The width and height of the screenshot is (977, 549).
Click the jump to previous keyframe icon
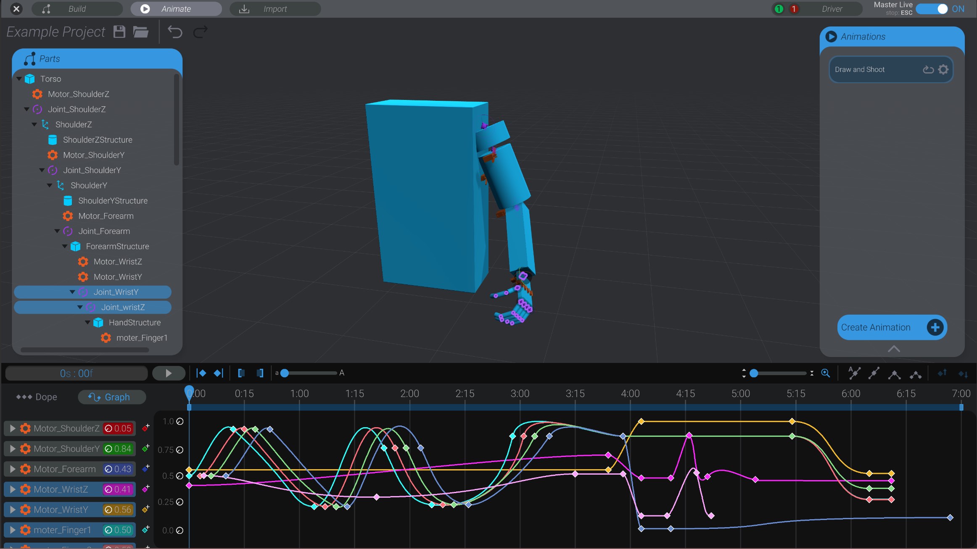point(202,373)
